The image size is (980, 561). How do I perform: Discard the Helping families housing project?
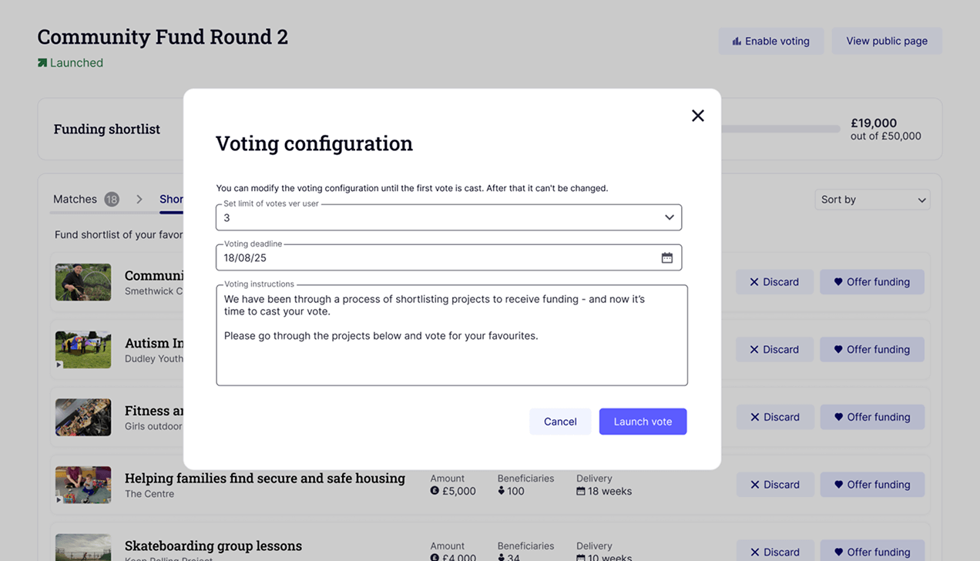[774, 485]
